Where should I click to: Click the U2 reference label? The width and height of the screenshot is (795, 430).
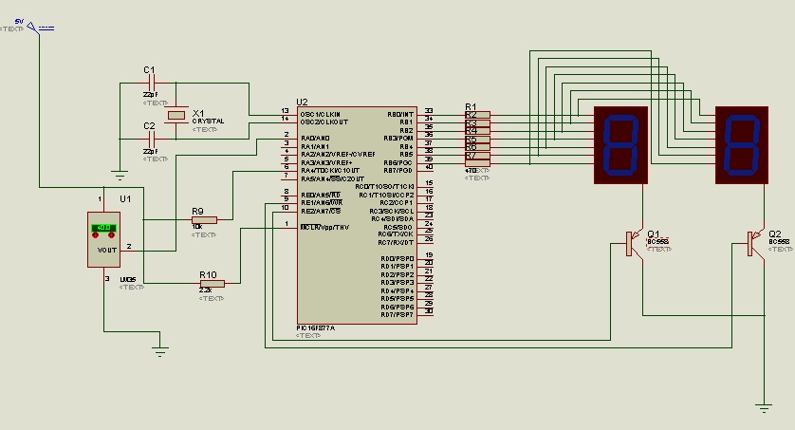point(303,102)
